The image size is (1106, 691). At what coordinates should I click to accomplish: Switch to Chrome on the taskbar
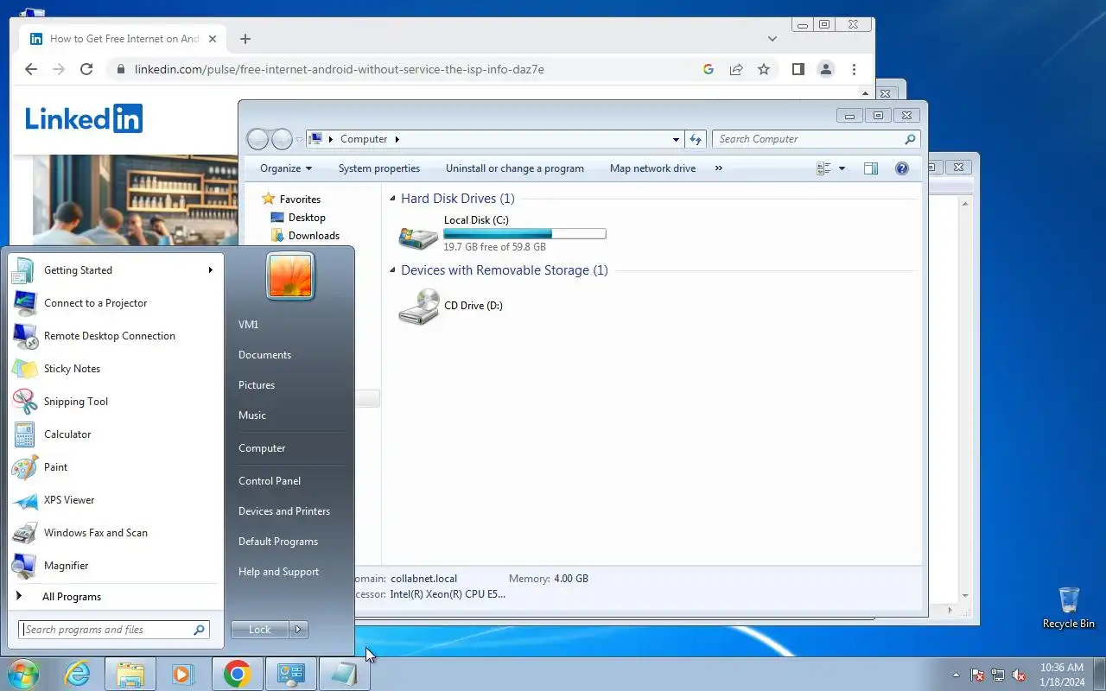237,674
